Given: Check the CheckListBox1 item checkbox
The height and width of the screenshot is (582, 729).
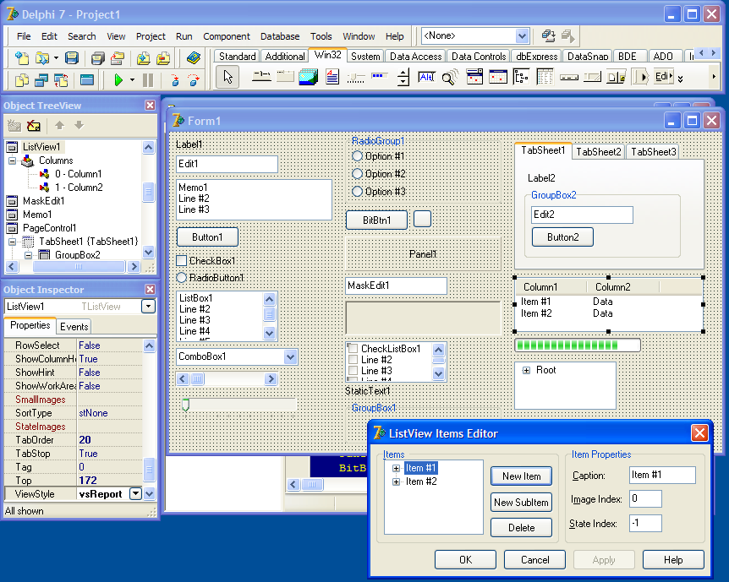Looking at the screenshot, I should [x=353, y=348].
